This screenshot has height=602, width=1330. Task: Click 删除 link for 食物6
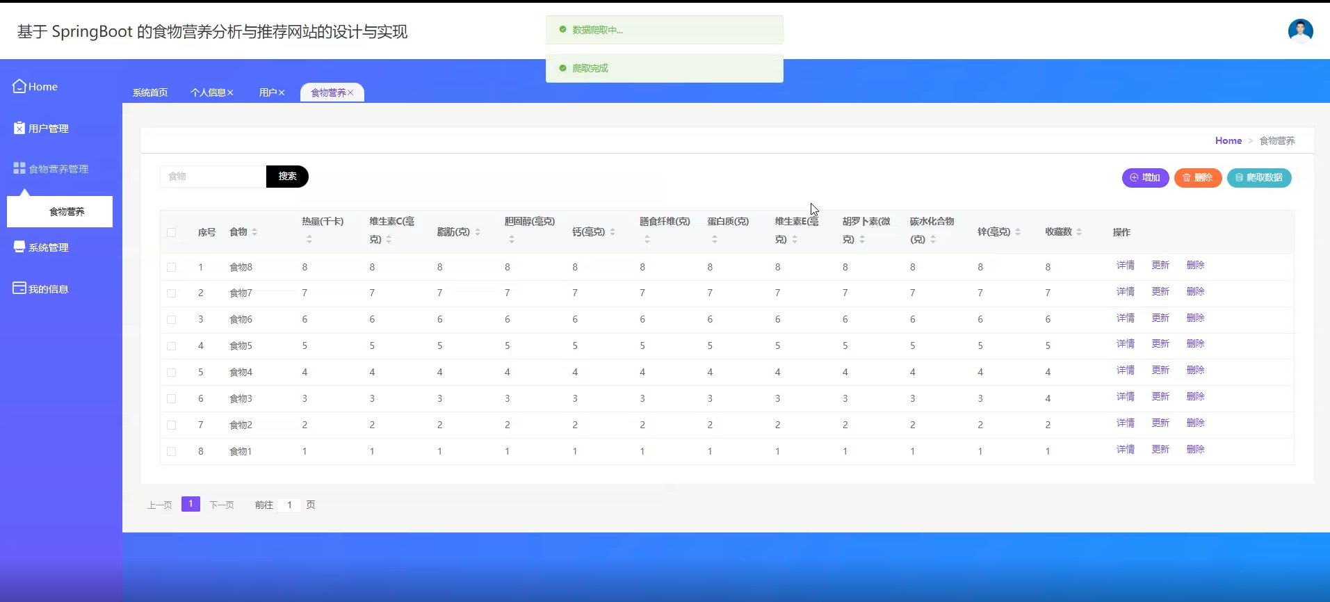(x=1195, y=318)
